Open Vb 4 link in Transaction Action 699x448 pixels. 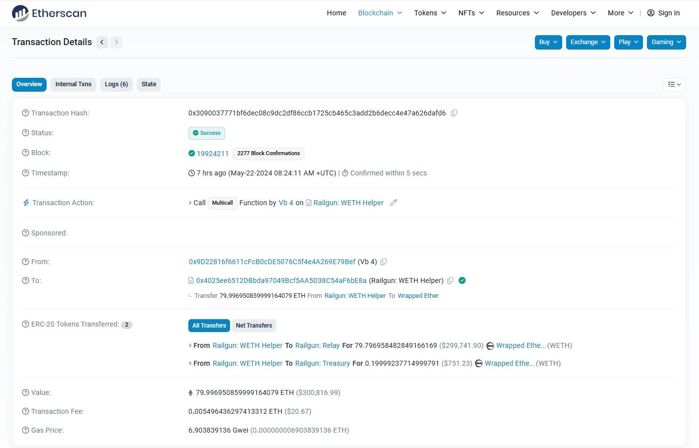286,203
